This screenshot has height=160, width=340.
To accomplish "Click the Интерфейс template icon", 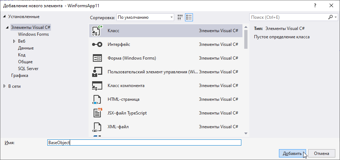I will point(97,44).
